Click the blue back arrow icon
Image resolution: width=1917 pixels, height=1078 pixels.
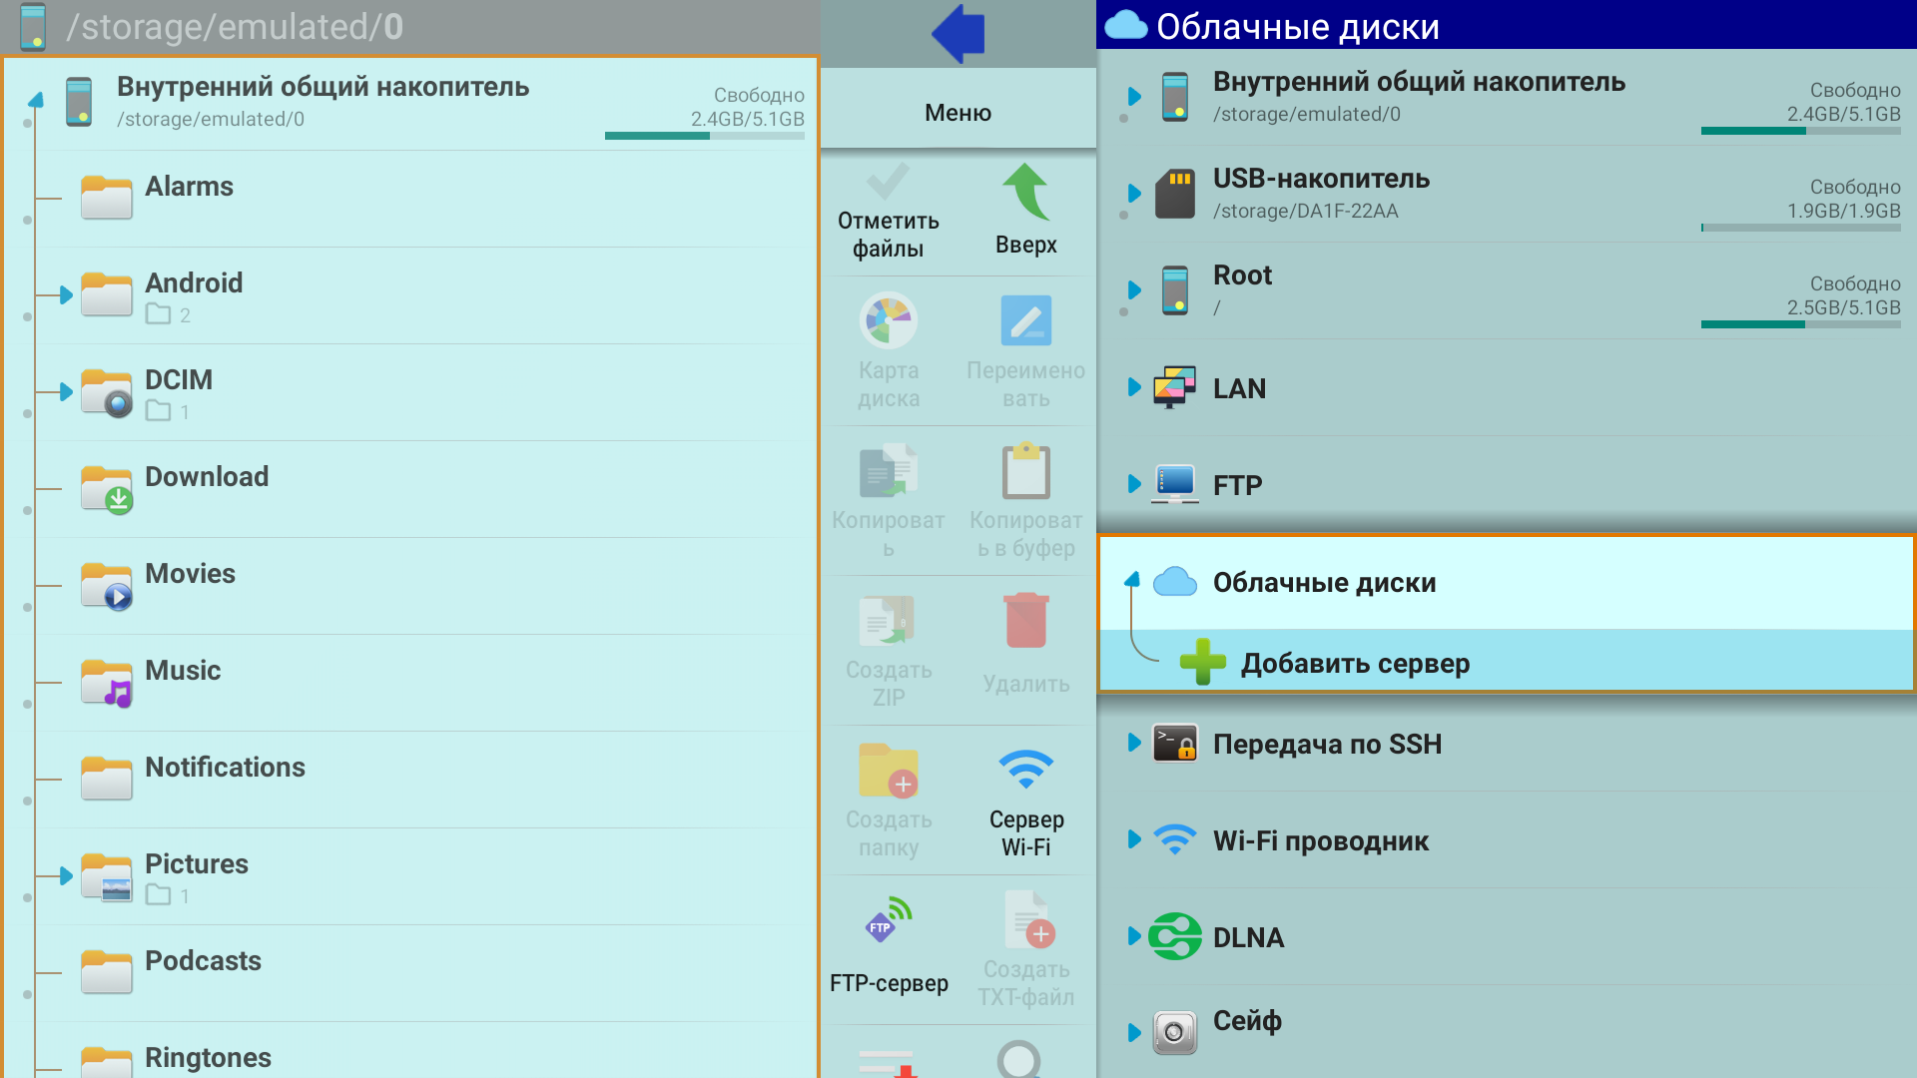tap(958, 33)
